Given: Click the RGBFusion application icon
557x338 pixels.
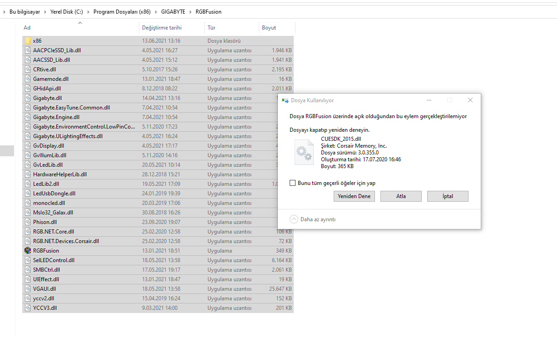Looking at the screenshot, I should (28, 251).
